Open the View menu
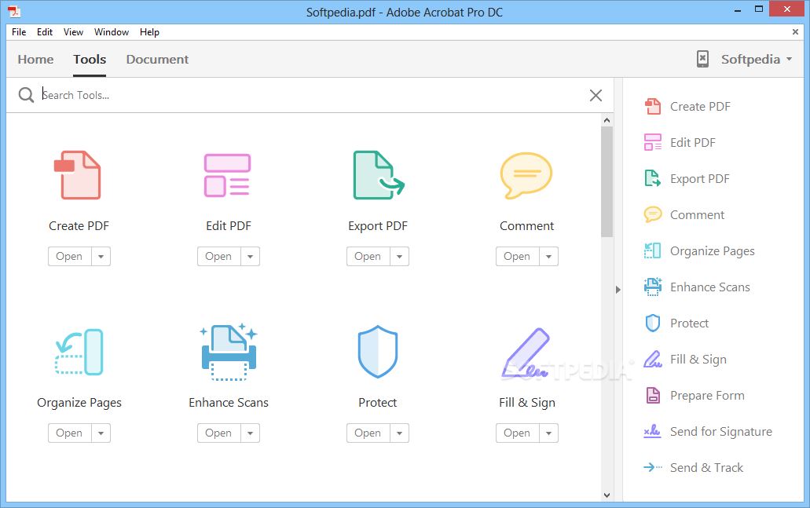The width and height of the screenshot is (810, 508). click(x=73, y=32)
